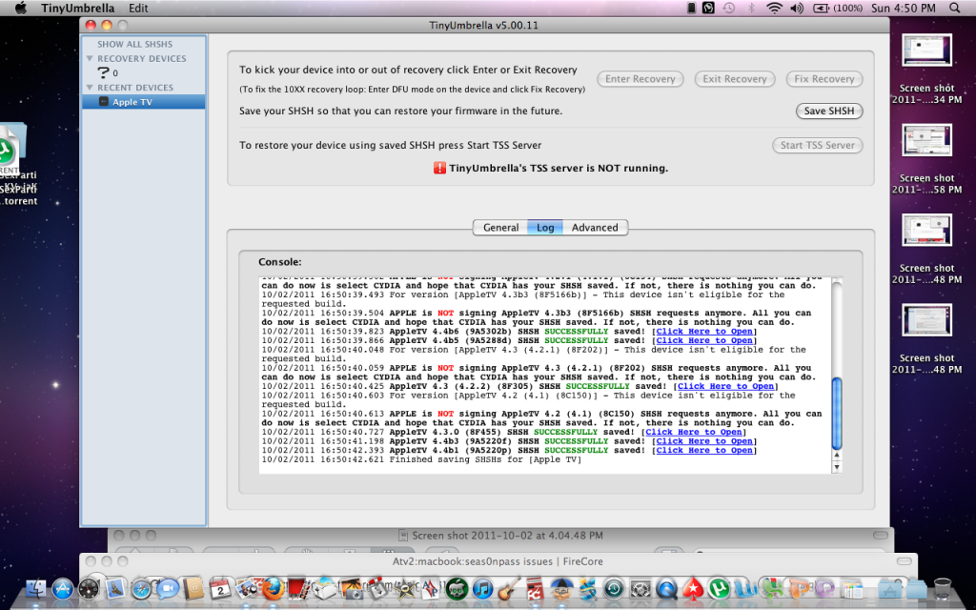The image size is (976, 610).
Task: Collapse the Recovery Devices section
Action: pyautogui.click(x=90, y=58)
